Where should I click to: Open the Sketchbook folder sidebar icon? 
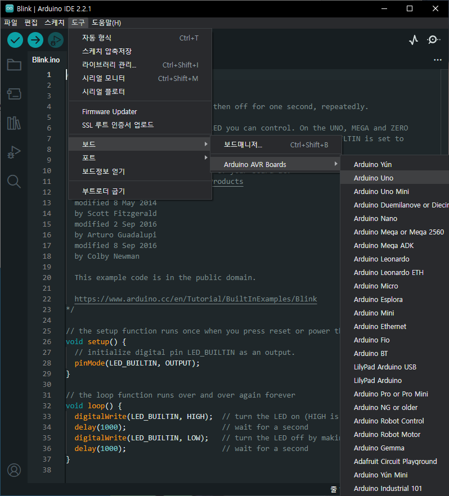(x=14, y=65)
